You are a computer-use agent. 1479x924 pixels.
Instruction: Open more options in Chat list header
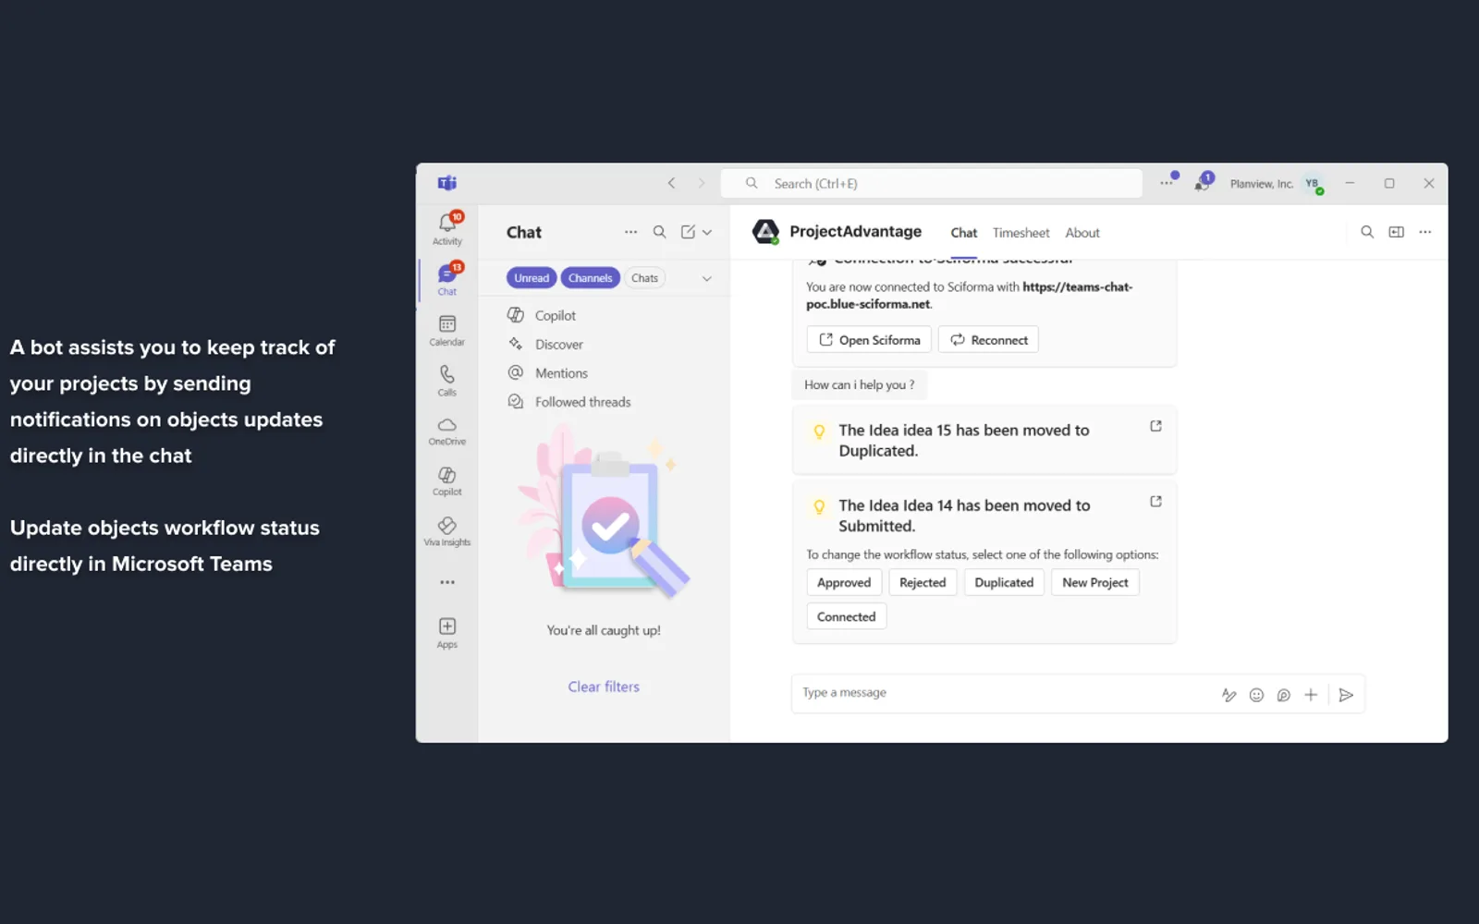tap(630, 232)
